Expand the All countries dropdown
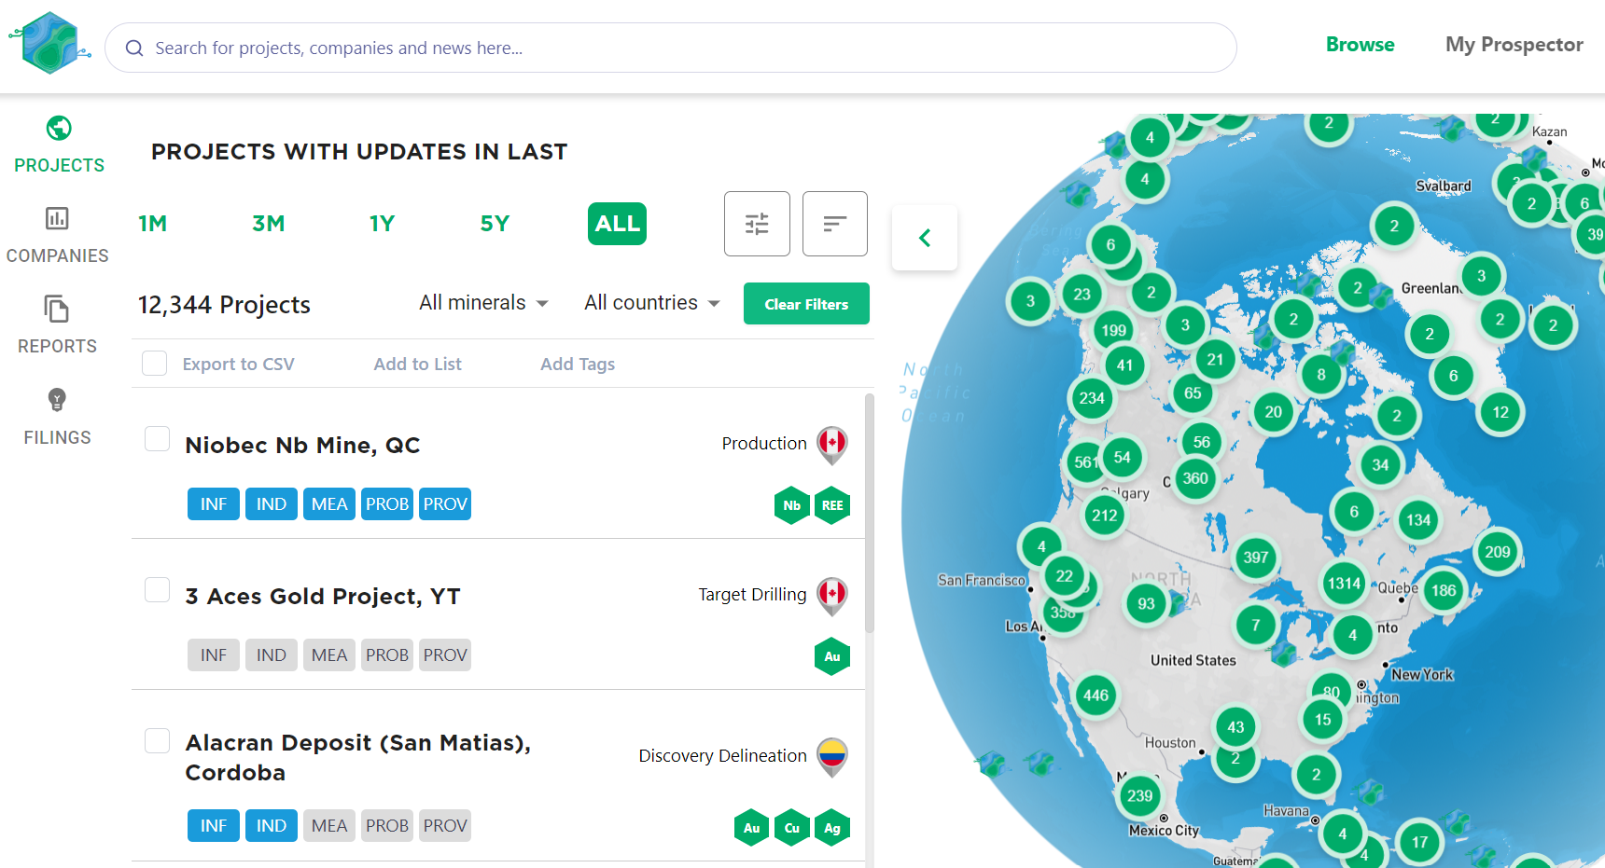The height and width of the screenshot is (868, 1605). (652, 303)
